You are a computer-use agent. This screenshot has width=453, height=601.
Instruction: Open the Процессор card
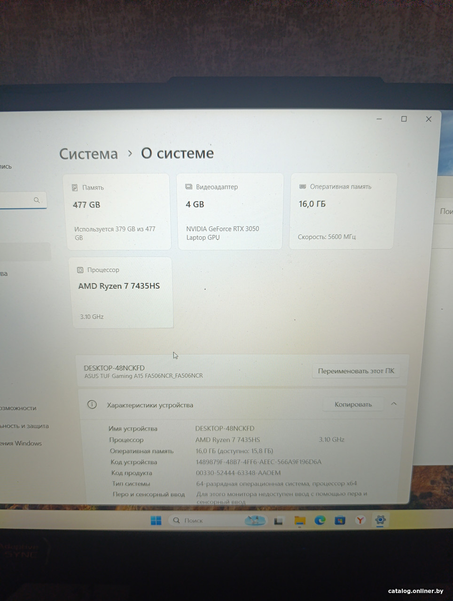(x=121, y=292)
